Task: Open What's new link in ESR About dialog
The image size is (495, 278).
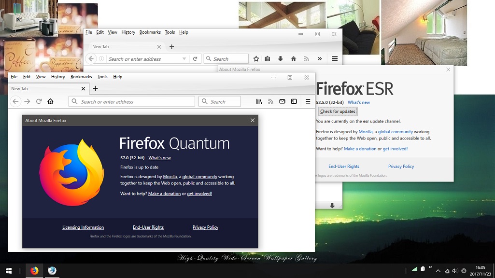Action: pos(359,102)
